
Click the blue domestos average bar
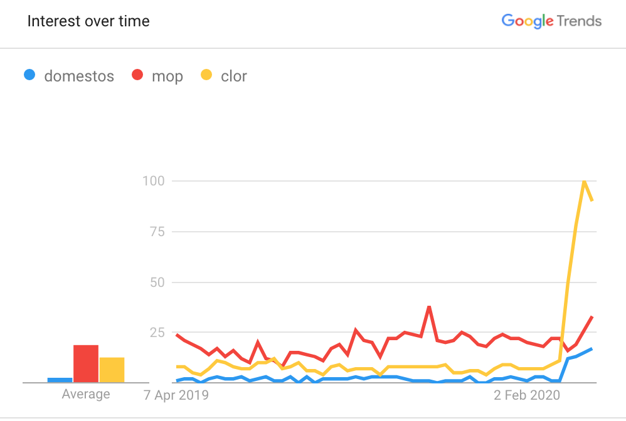[60, 380]
